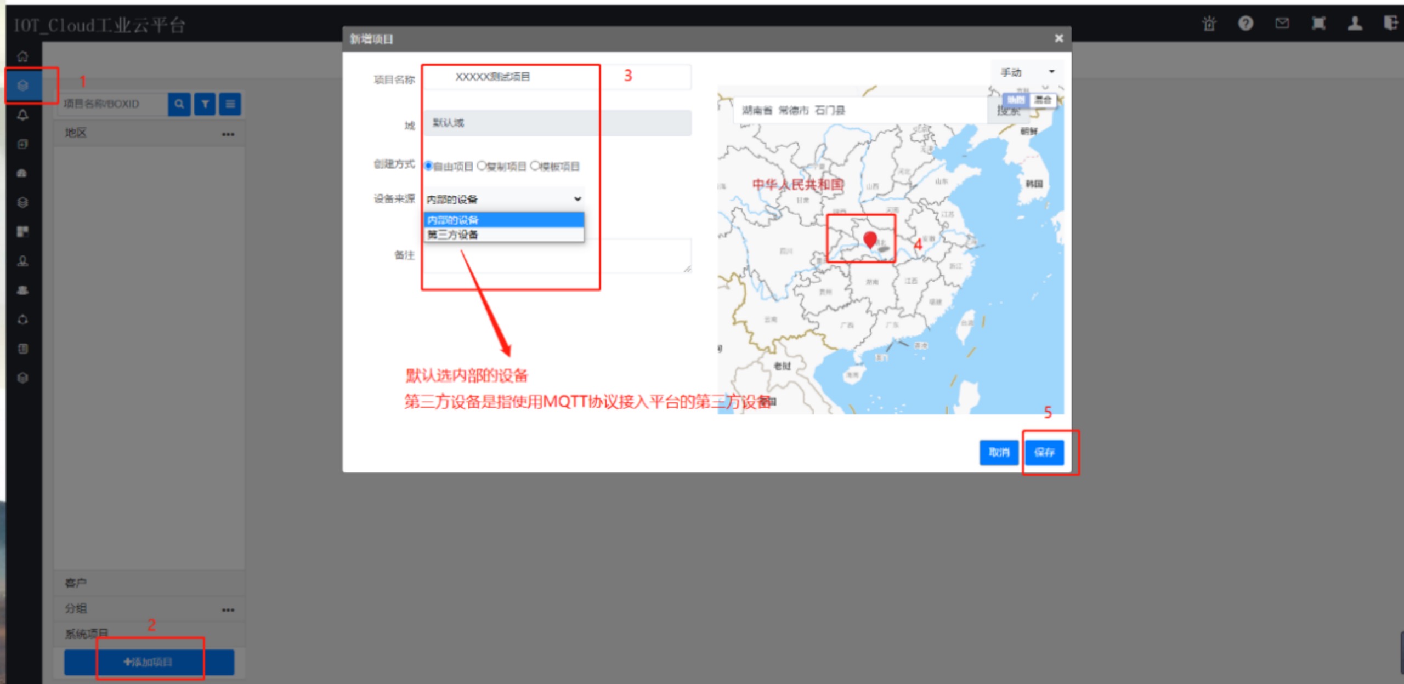Expand the 地区 options ellipsis menu
Screen dimensions: 1404x684
(228, 134)
